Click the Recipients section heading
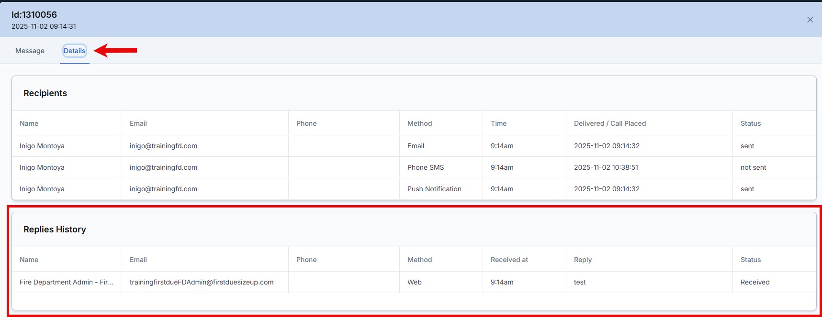 point(45,93)
